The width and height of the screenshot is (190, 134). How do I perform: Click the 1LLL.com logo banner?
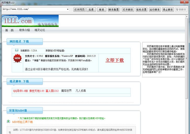pyautogui.click(x=30, y=21)
